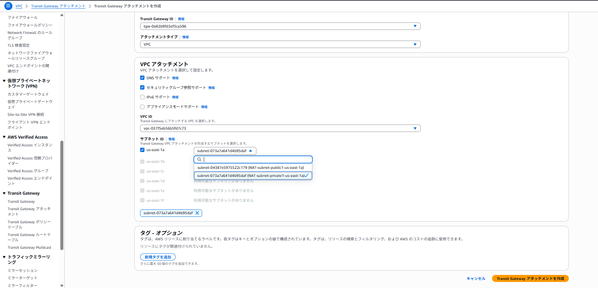Open Transit Gateway item under Transit Gateway section
The height and width of the screenshot is (288, 598).
pyautogui.click(x=21, y=201)
